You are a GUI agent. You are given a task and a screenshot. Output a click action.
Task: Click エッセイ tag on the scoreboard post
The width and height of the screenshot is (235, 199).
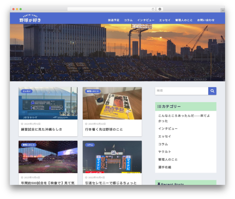[27, 91]
